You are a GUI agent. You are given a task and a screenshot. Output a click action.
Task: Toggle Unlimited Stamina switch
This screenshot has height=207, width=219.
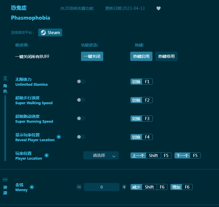[x=81, y=81]
